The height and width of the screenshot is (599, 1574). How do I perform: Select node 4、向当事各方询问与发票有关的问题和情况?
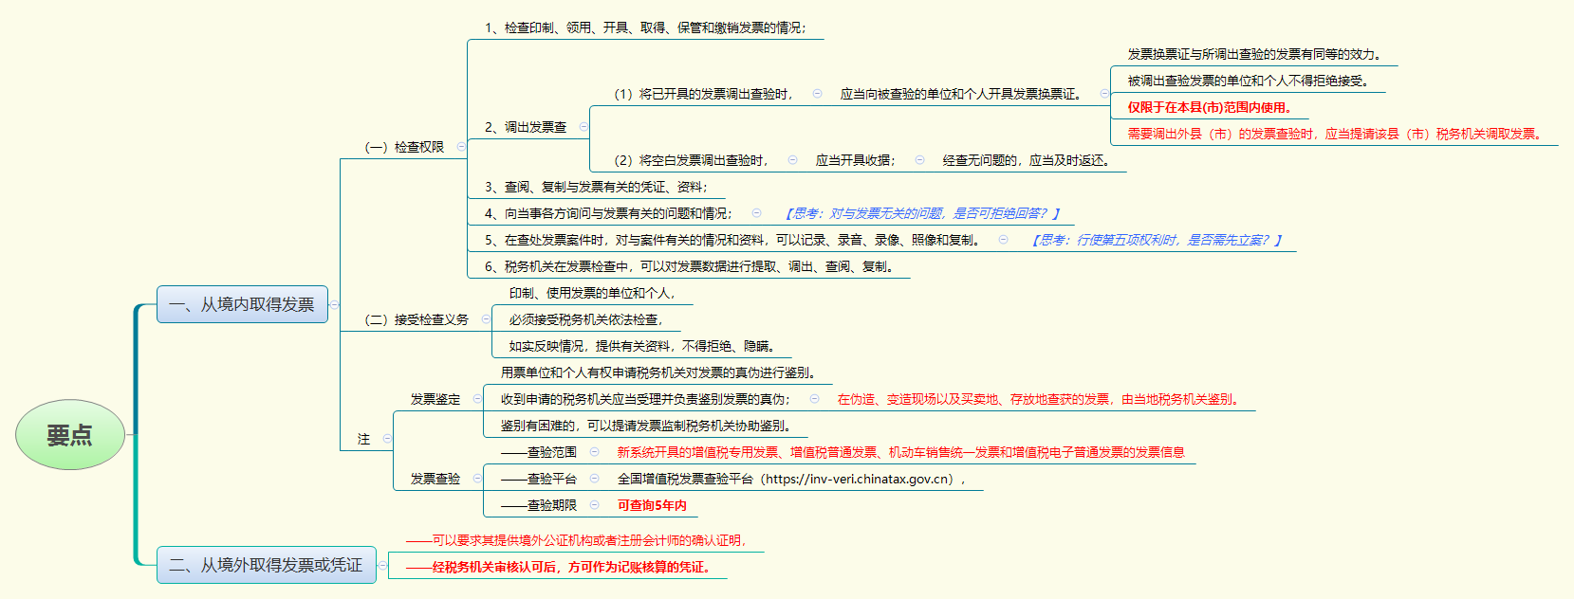(x=608, y=213)
